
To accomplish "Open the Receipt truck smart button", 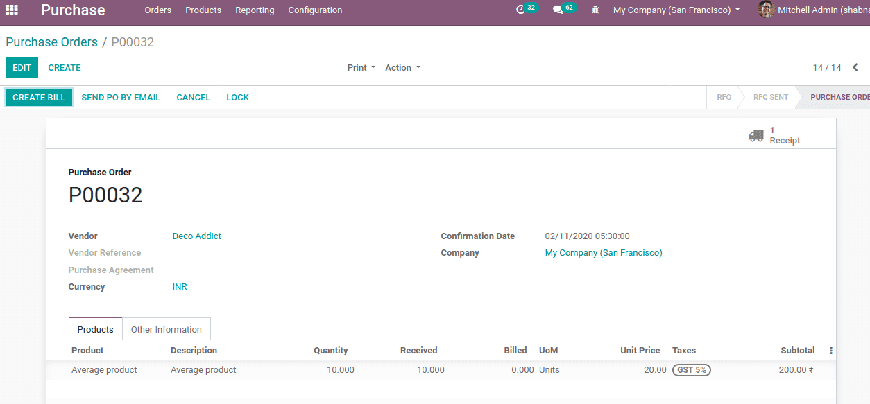I will pyautogui.click(x=786, y=135).
